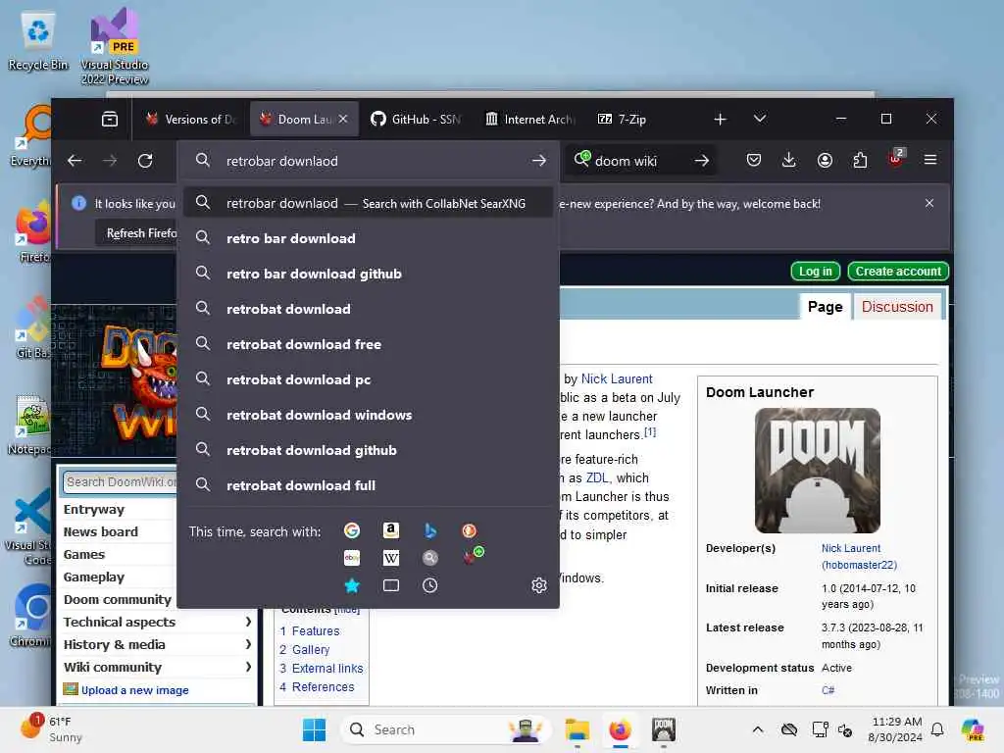Open a new browser tab
Viewport: 1004px width, 753px height.
tap(721, 119)
